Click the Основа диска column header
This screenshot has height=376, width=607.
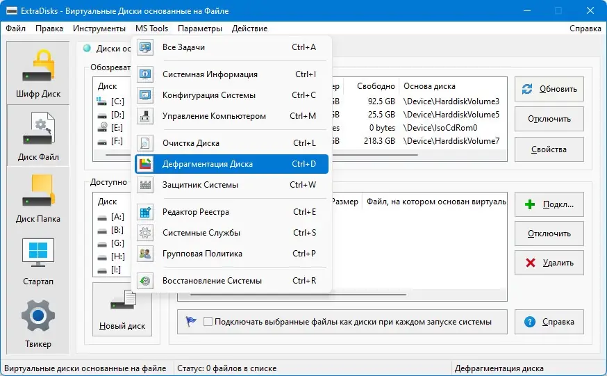coord(429,86)
